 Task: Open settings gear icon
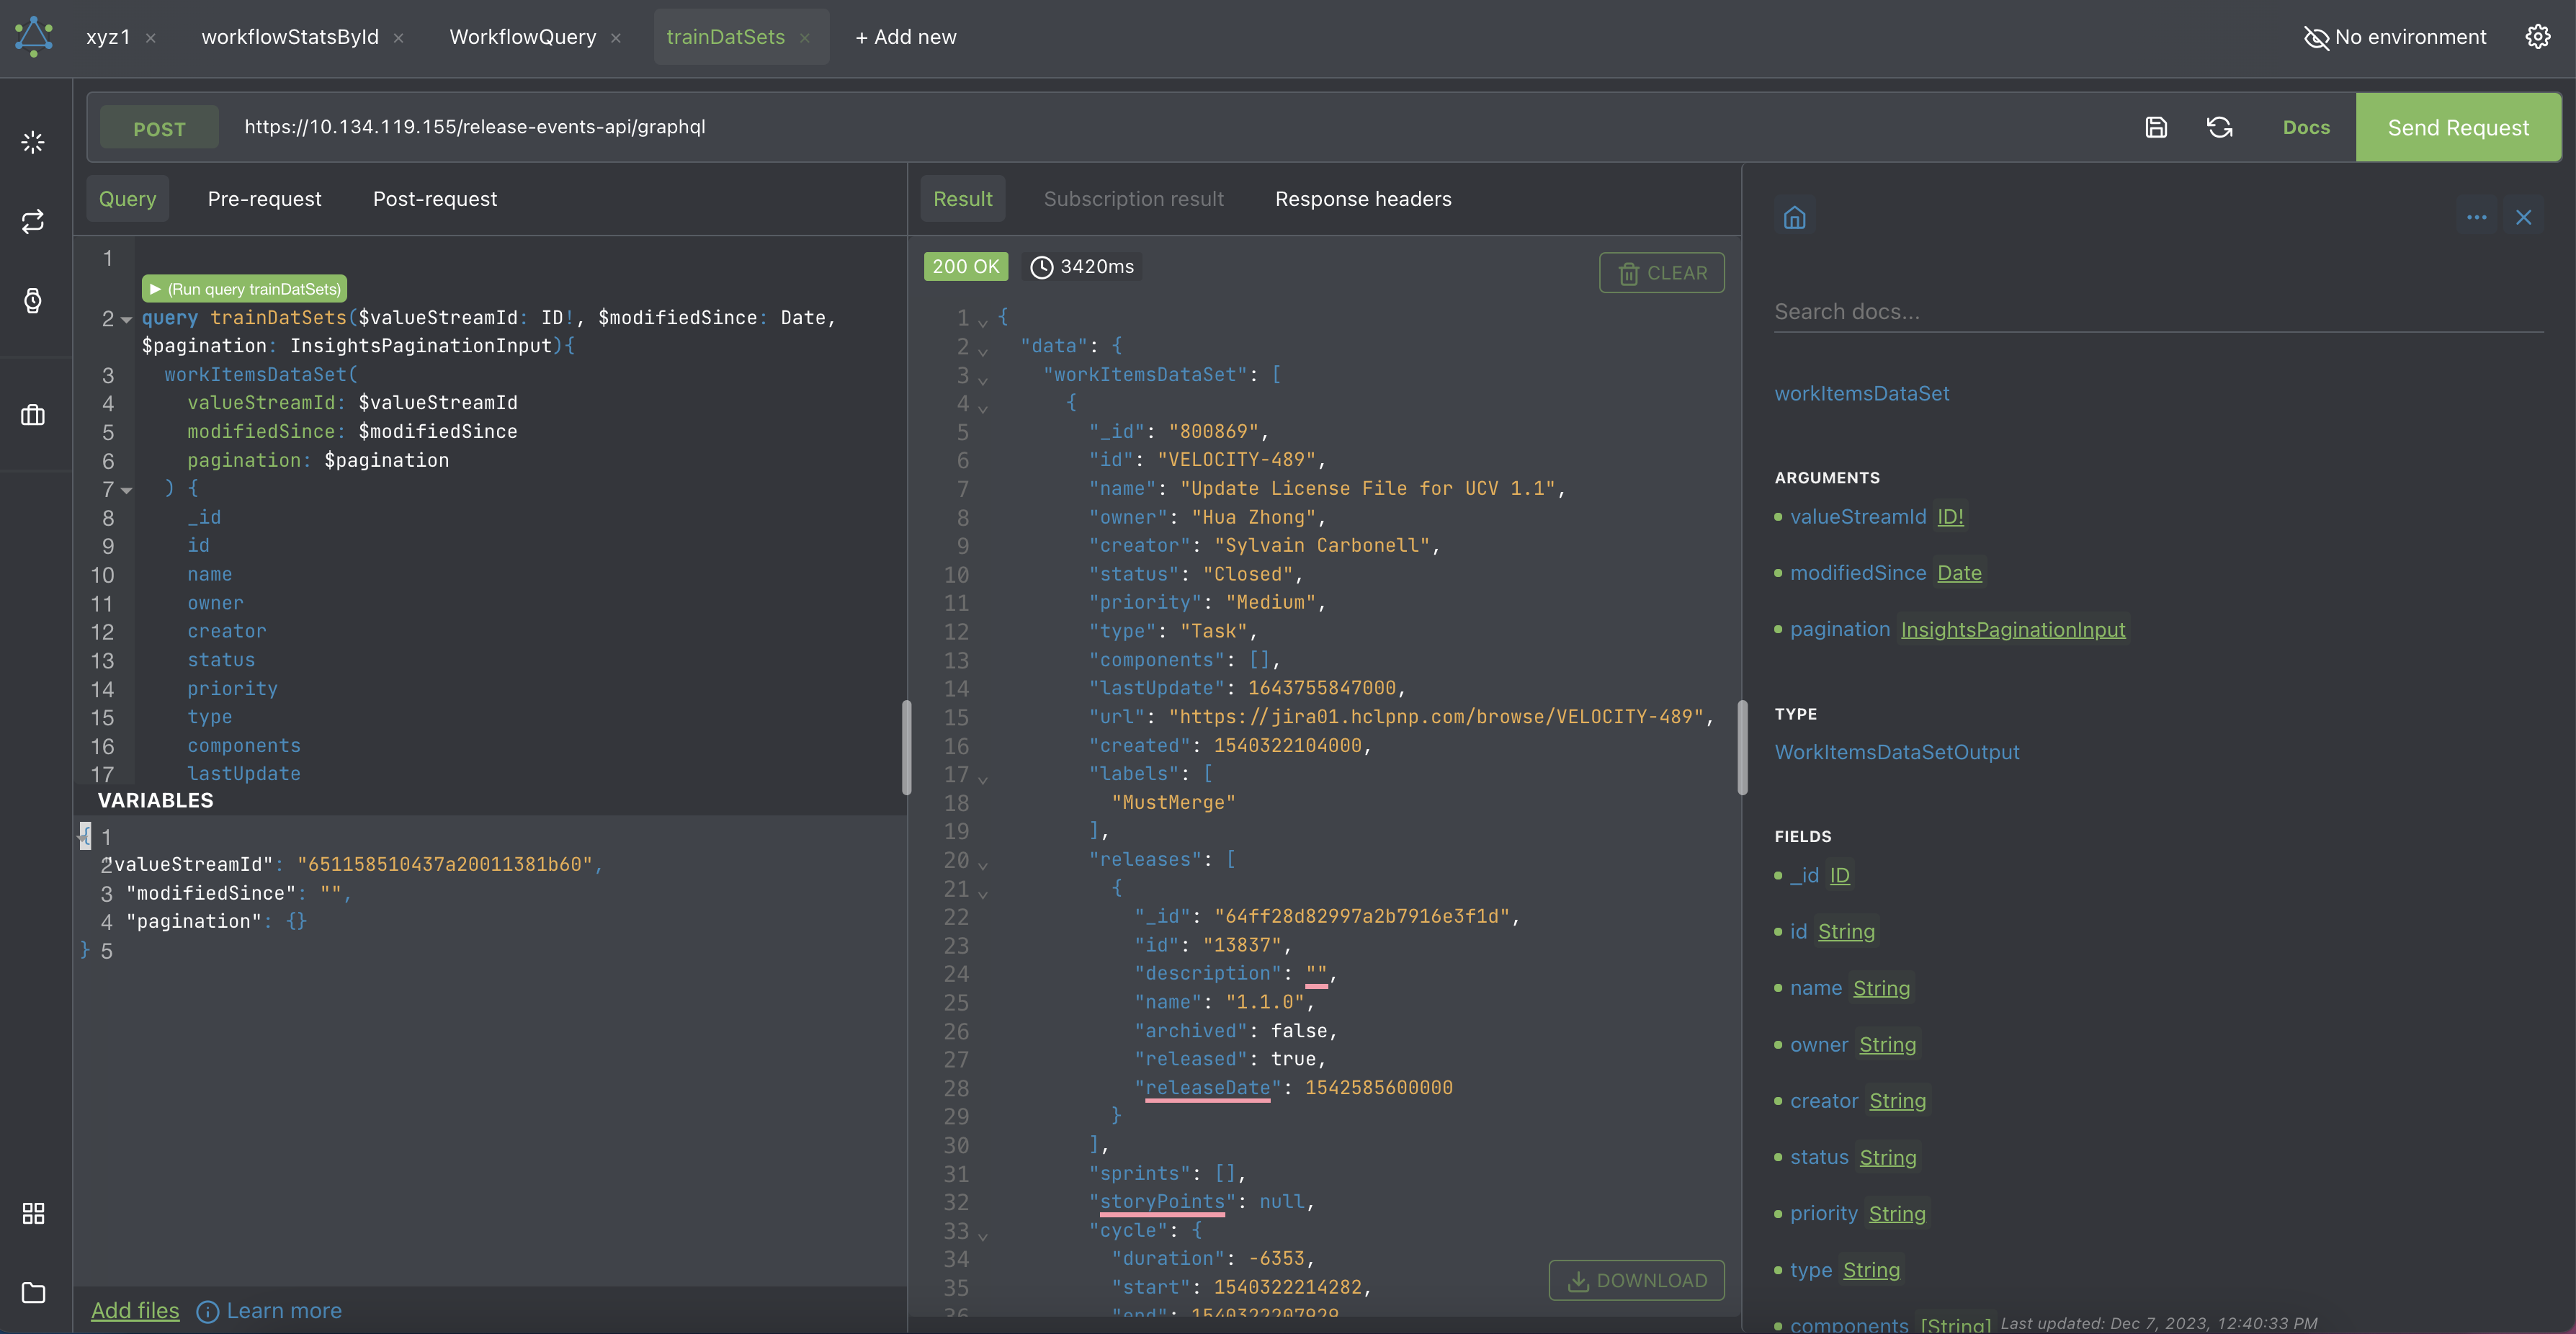(x=2537, y=37)
